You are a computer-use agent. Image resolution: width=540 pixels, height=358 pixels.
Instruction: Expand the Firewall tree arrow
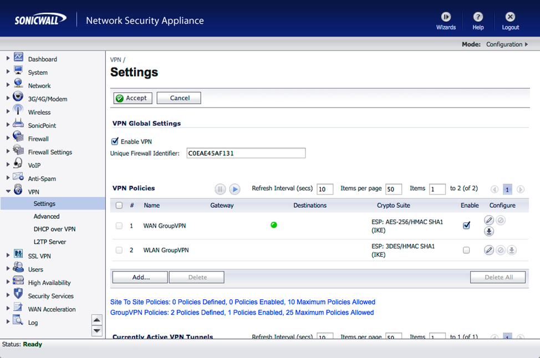[8, 138]
